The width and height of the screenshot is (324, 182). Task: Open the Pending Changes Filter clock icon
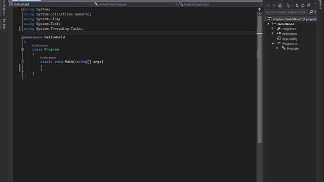point(289,6)
